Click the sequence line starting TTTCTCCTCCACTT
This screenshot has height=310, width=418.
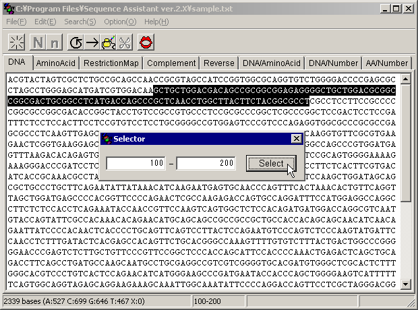pos(202,123)
